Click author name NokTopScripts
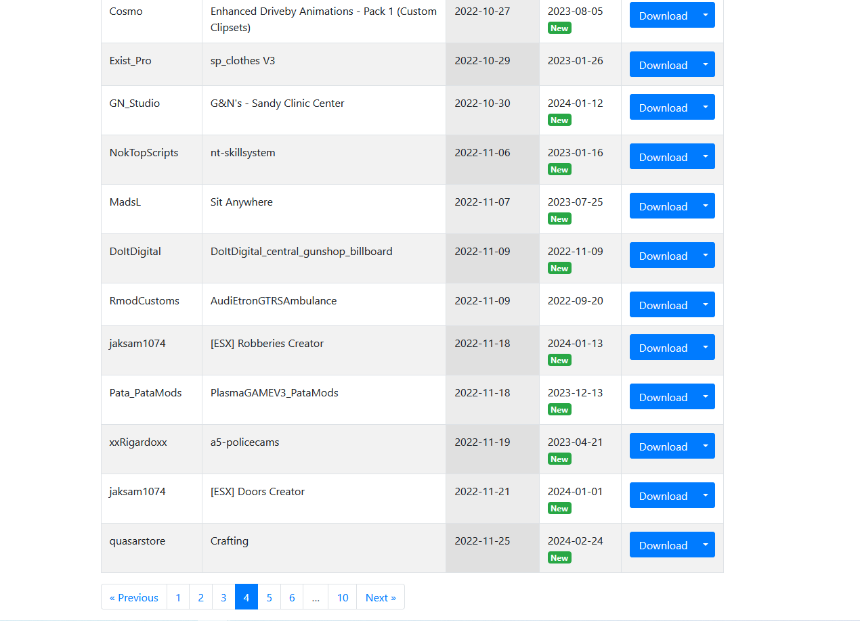Screen dimensions: 860x621 [x=144, y=152]
